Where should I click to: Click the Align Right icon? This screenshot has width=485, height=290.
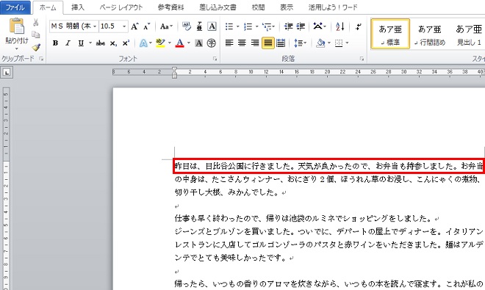[254, 43]
